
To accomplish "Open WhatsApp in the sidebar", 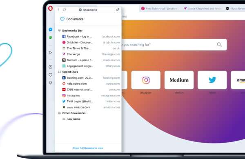I will point(51,38).
